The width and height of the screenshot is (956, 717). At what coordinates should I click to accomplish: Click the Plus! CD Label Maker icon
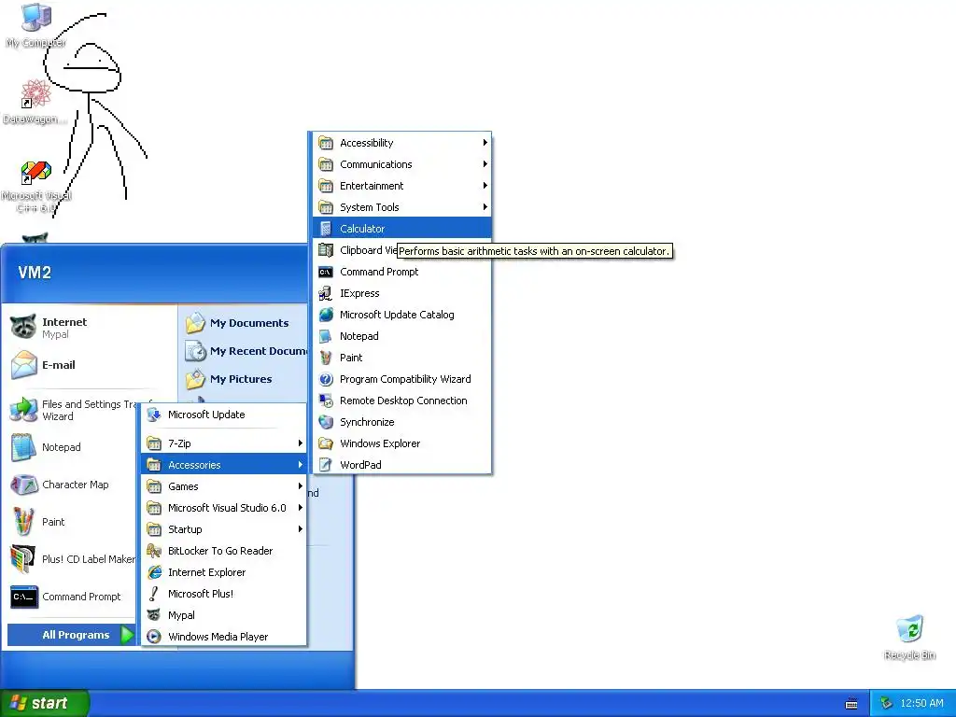23,559
